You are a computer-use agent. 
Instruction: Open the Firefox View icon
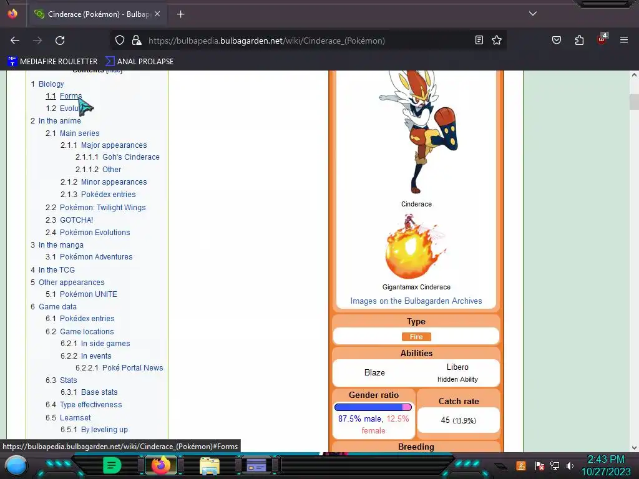point(12,14)
